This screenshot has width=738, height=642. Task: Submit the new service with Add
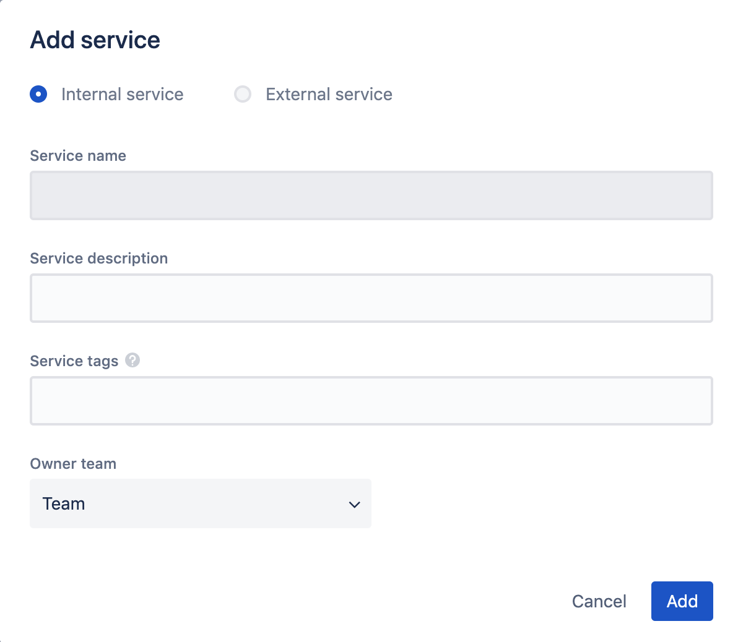(x=682, y=601)
